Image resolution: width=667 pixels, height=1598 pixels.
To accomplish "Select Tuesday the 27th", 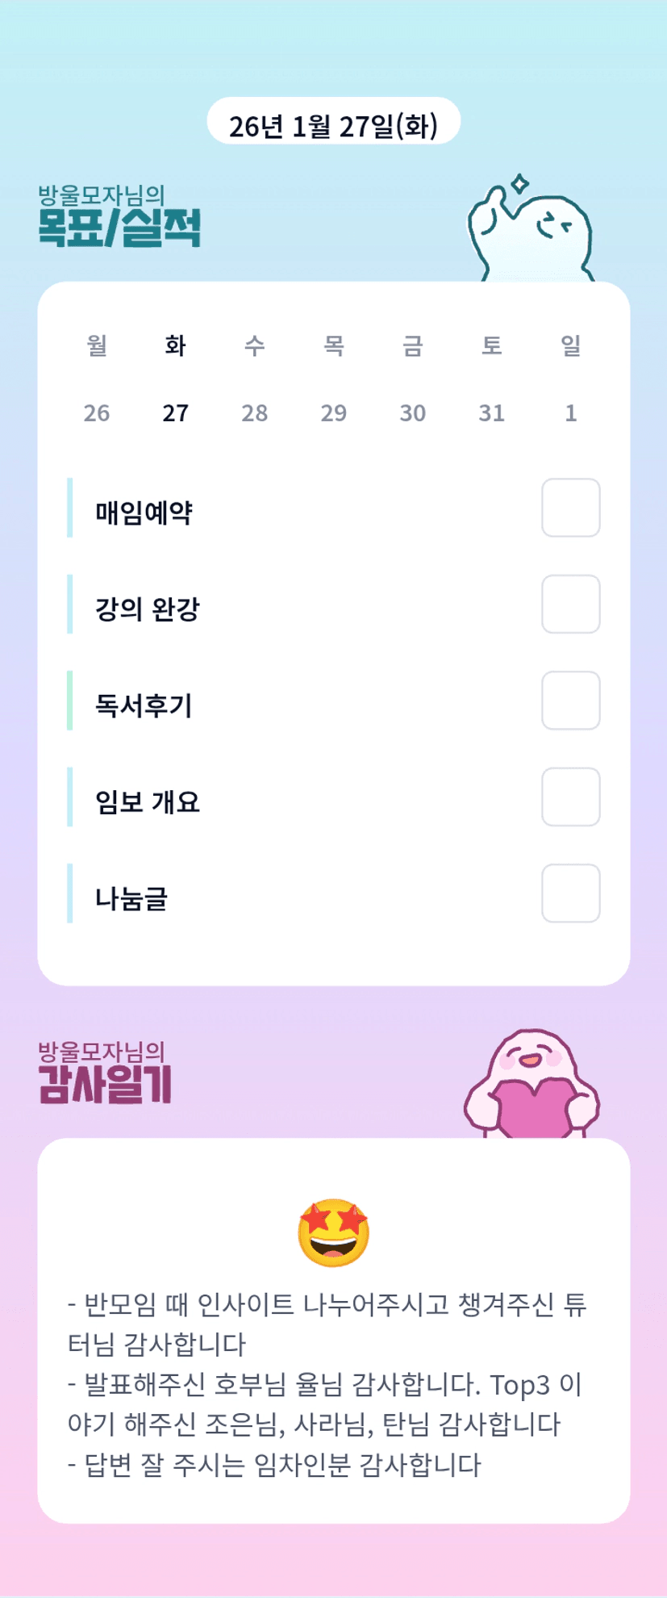I will [176, 412].
